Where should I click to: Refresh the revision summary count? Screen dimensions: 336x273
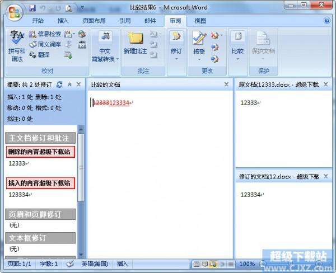click(x=59, y=84)
